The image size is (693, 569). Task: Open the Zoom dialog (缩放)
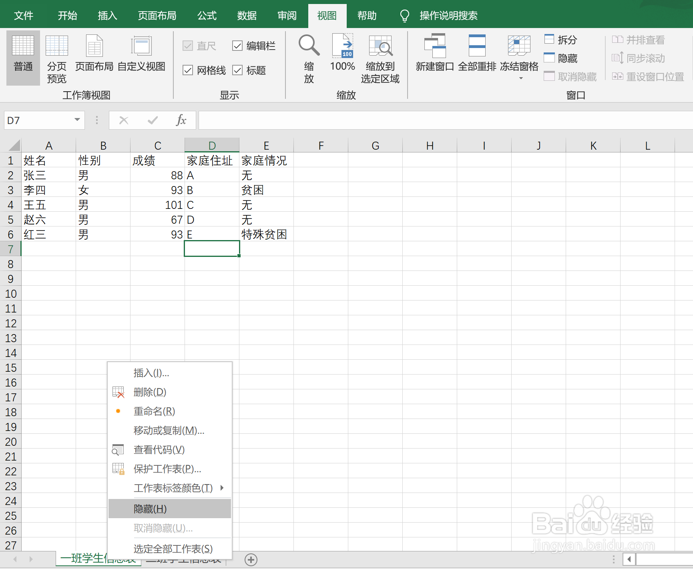pyautogui.click(x=309, y=58)
